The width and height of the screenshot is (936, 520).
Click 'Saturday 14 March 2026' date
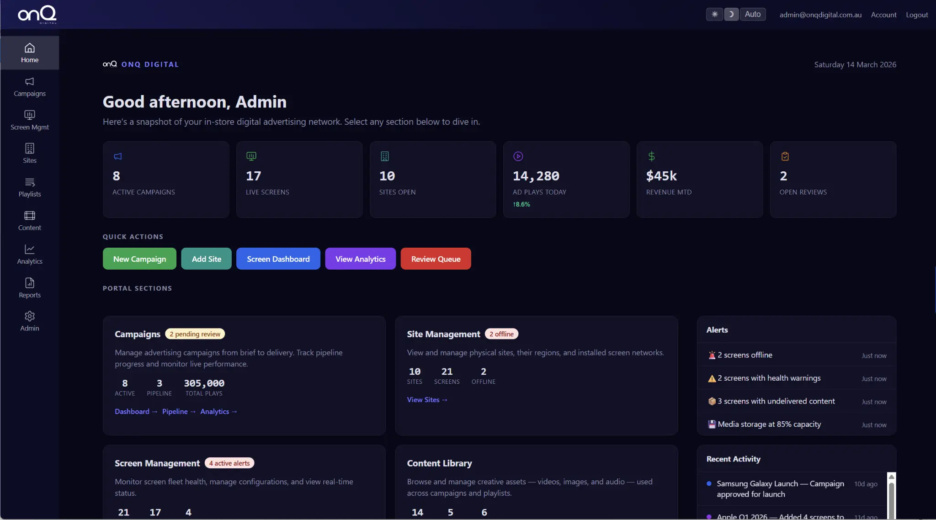(855, 64)
